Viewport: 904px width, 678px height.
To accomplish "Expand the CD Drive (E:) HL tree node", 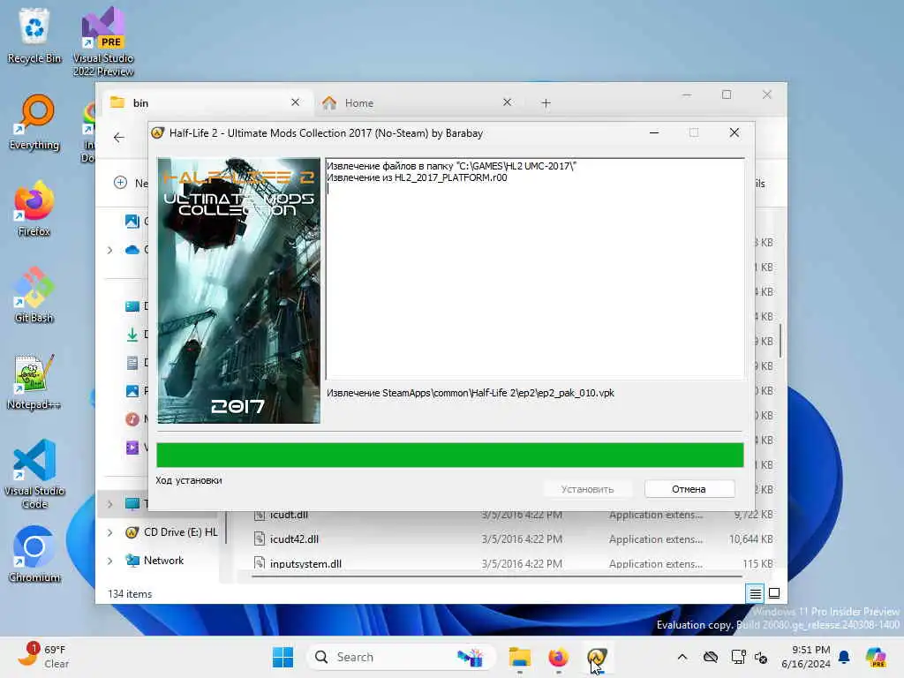I will [110, 532].
